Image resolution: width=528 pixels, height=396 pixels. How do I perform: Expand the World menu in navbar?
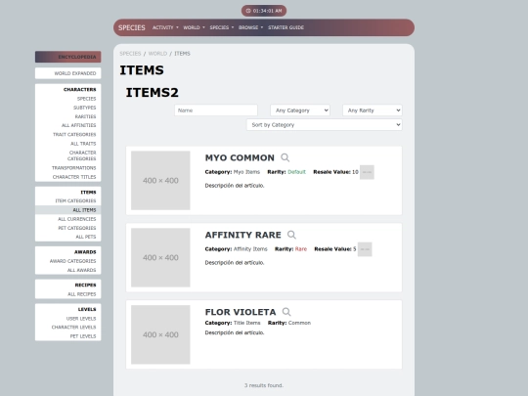[194, 27]
